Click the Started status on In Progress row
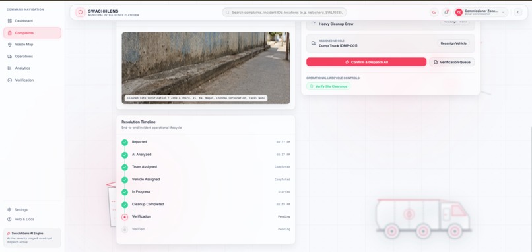532x252 pixels. [x=284, y=192]
